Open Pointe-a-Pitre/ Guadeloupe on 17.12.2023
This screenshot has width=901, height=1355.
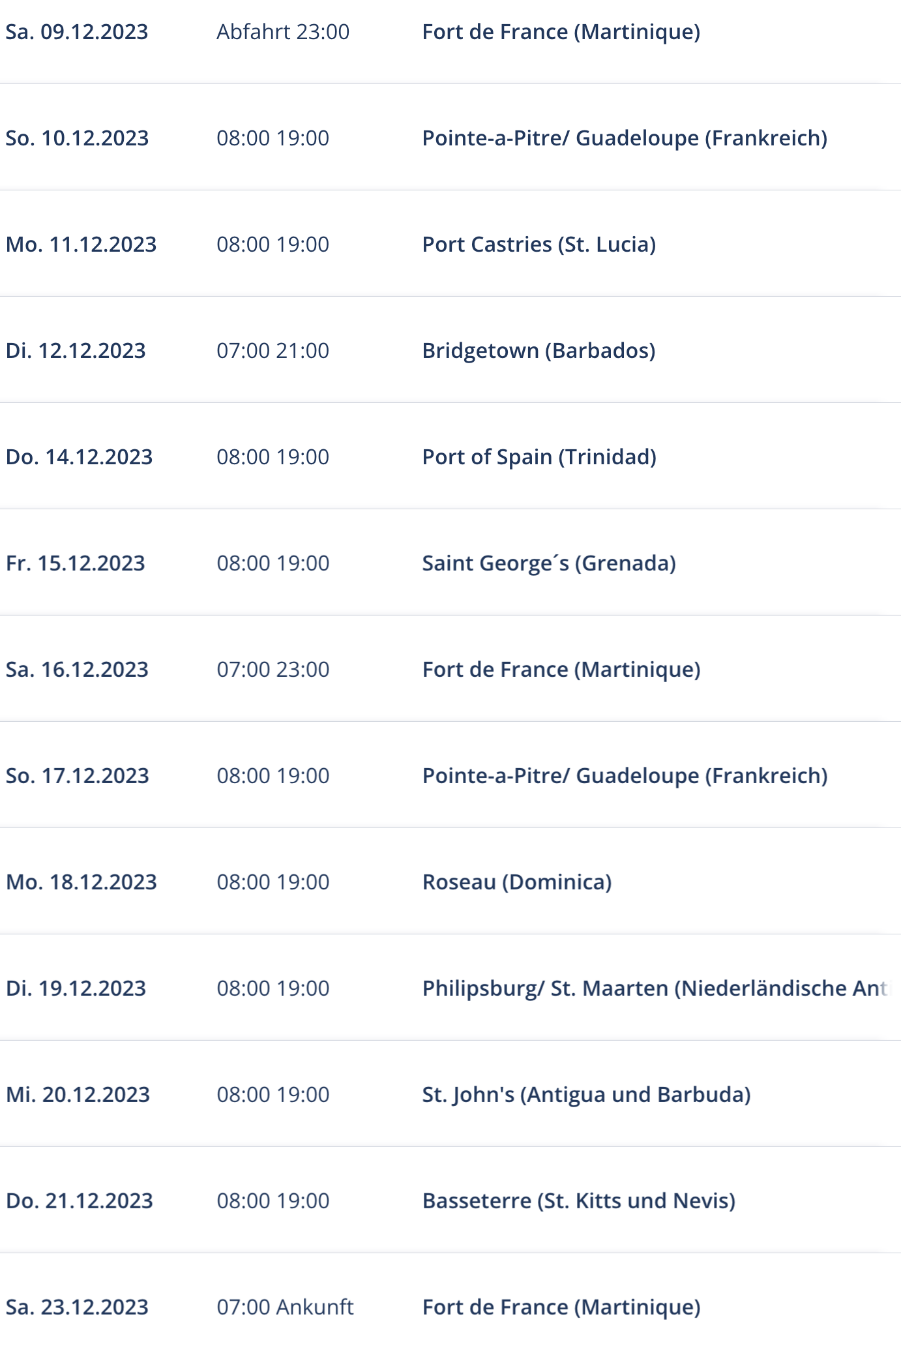click(x=625, y=776)
